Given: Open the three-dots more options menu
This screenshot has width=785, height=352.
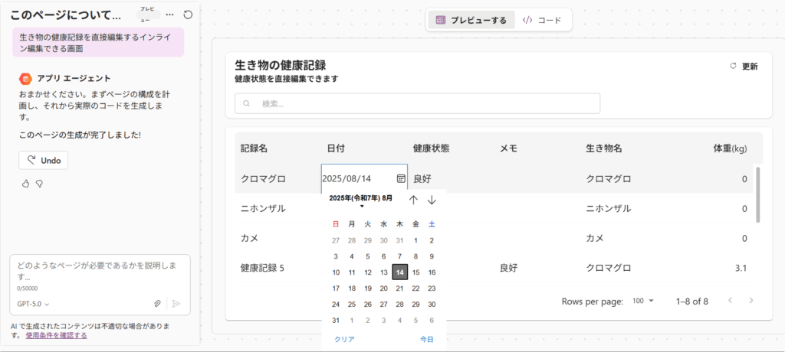Looking at the screenshot, I should (x=169, y=15).
